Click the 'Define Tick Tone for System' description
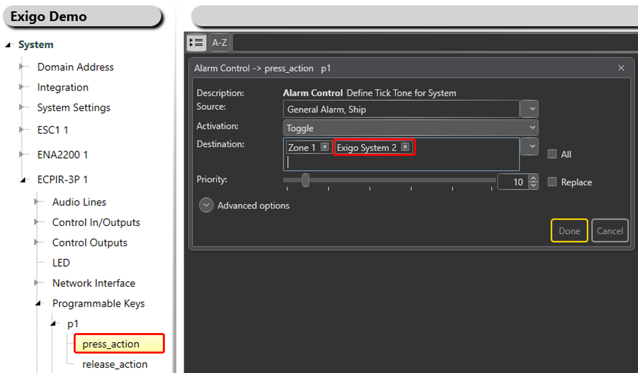Screen dimensions: 638x373 (x=401, y=93)
